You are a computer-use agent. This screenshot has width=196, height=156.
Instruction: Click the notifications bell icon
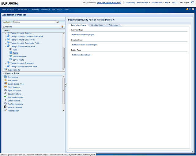click(x=187, y=9)
